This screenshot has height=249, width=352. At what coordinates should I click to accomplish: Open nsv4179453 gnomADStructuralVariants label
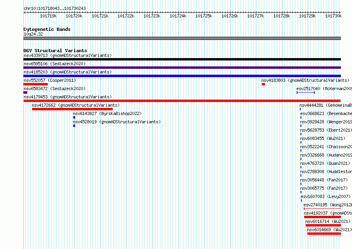[x=68, y=97]
